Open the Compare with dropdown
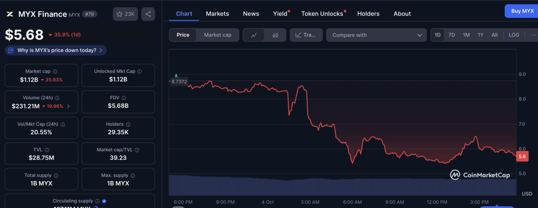Image resolution: width=538 pixels, height=208 pixels. 376,35
